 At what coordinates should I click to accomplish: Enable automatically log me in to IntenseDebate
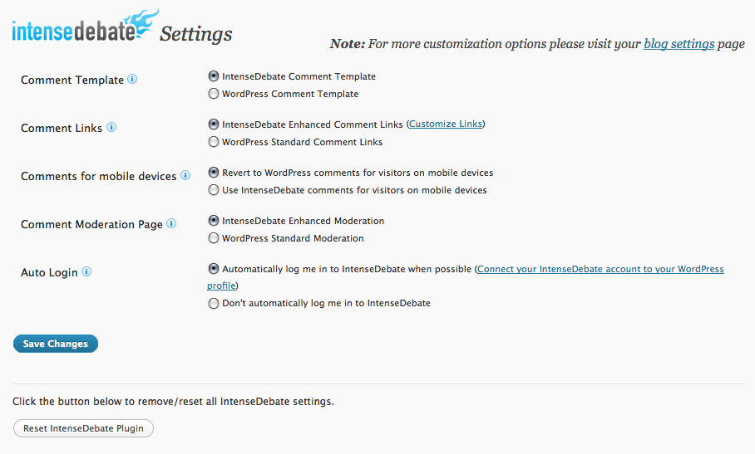pos(214,269)
